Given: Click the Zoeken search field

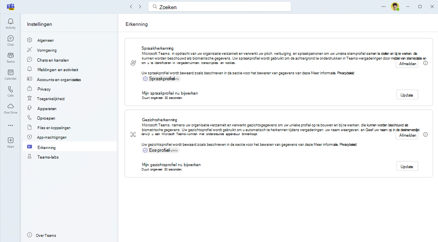Looking at the screenshot, I should 220,7.
